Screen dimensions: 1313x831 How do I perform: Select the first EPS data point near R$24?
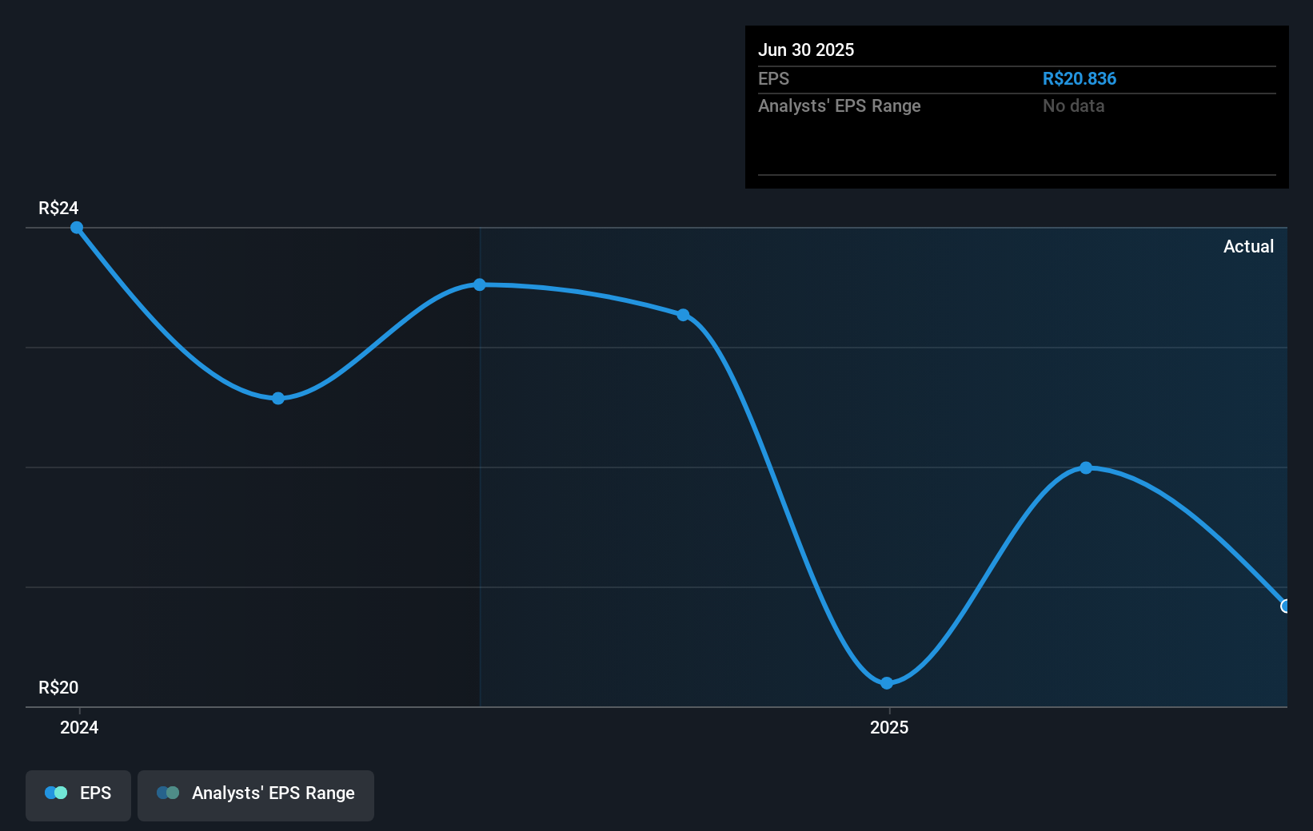pos(77,229)
